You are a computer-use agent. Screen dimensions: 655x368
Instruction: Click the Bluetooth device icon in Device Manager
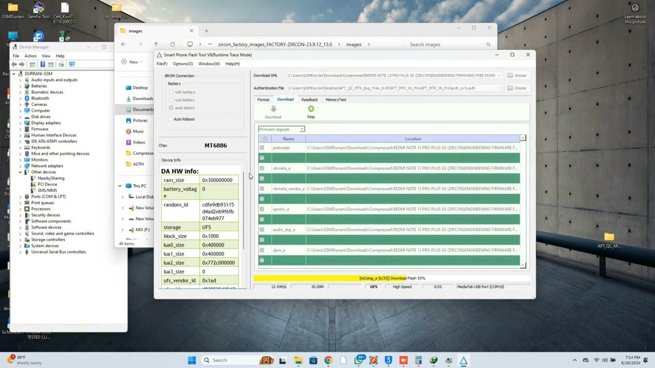pos(27,98)
